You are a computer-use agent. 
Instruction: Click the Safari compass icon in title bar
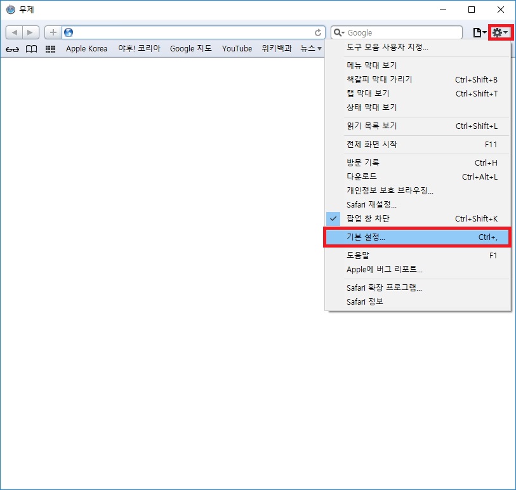(x=11, y=10)
